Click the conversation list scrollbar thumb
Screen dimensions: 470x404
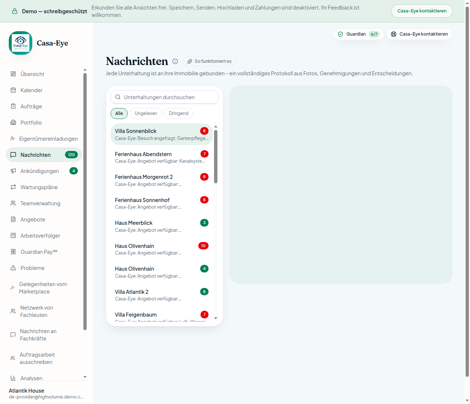point(216,156)
